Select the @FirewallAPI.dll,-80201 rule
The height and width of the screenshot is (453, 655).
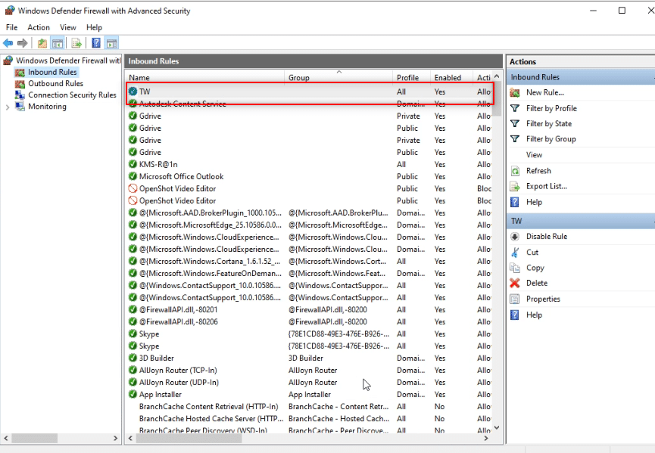tap(309, 309)
